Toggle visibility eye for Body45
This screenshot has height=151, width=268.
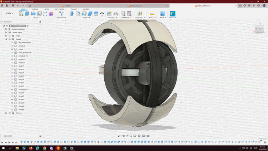[12, 99]
